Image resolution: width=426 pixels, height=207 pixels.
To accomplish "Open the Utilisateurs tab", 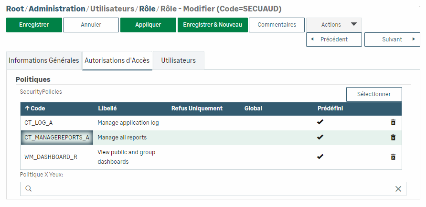I will point(178,61).
